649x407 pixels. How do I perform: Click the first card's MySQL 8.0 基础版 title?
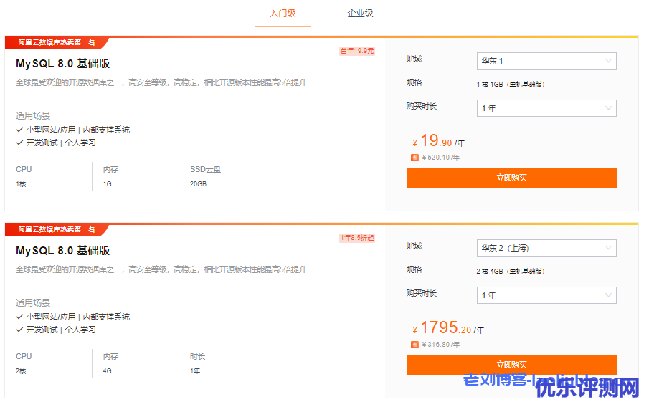point(63,64)
